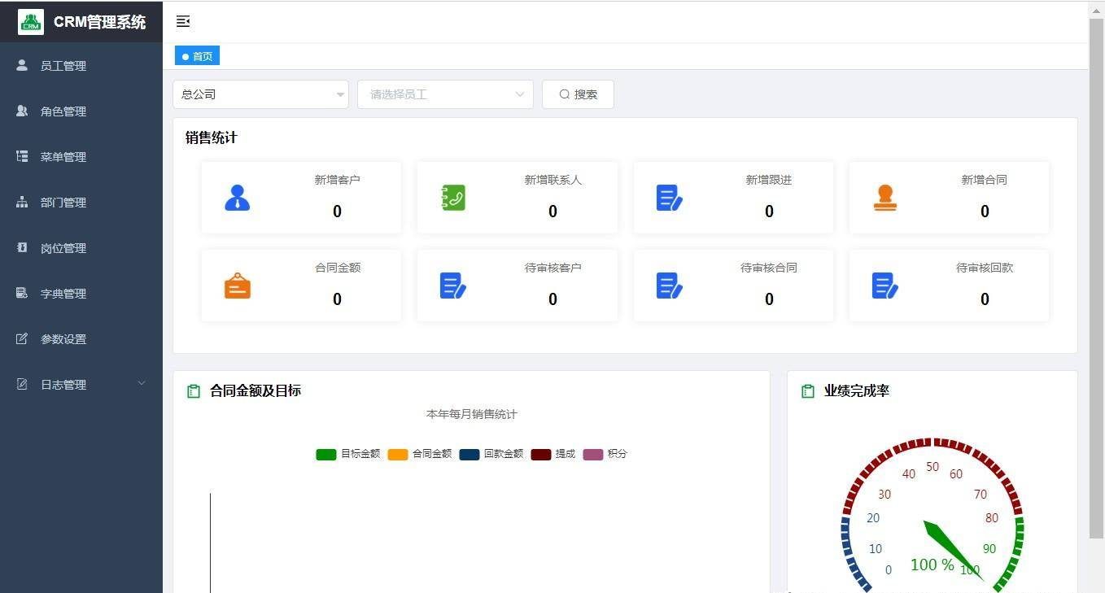Image resolution: width=1105 pixels, height=593 pixels.
Task: Click the 总公司 dropdown arrow
Action: (x=340, y=95)
